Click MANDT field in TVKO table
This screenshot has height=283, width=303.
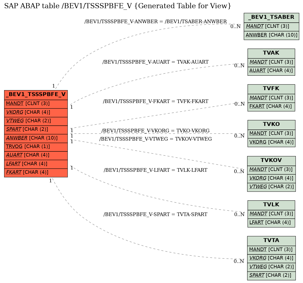(x=271, y=134)
